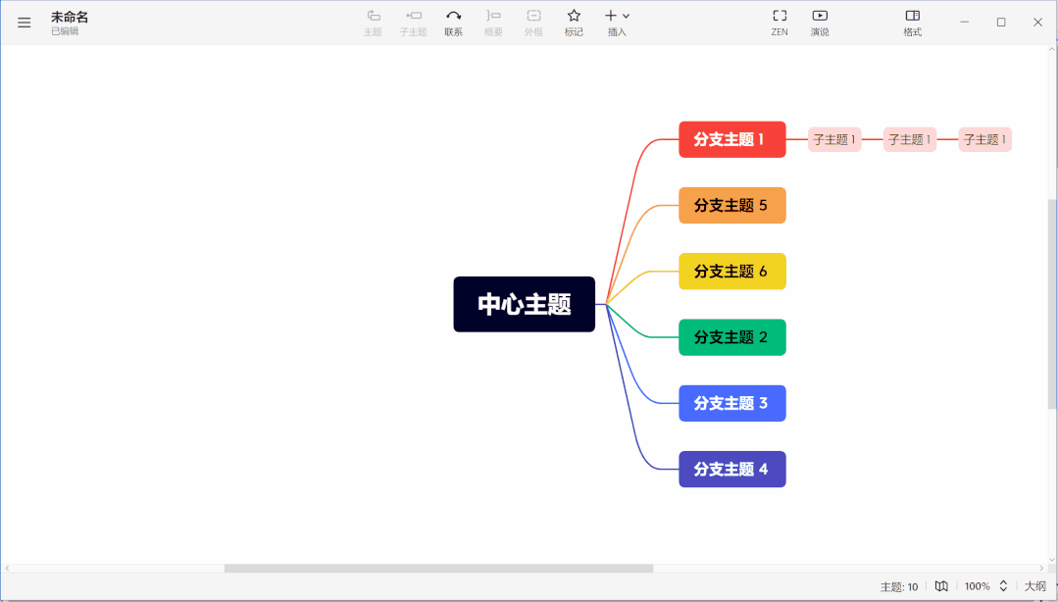Click the 概要 summary tool icon
The width and height of the screenshot is (1058, 602).
click(493, 17)
